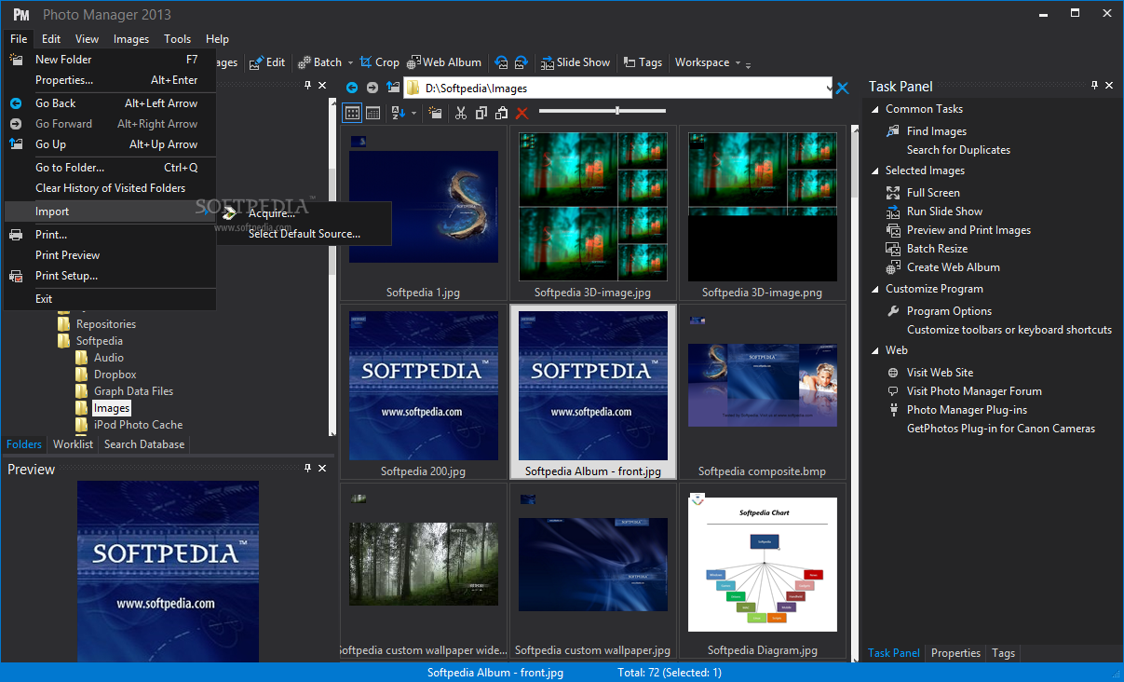Toggle auto-hide pin on the Preview panel
This screenshot has height=682, width=1124.
pos(308,469)
